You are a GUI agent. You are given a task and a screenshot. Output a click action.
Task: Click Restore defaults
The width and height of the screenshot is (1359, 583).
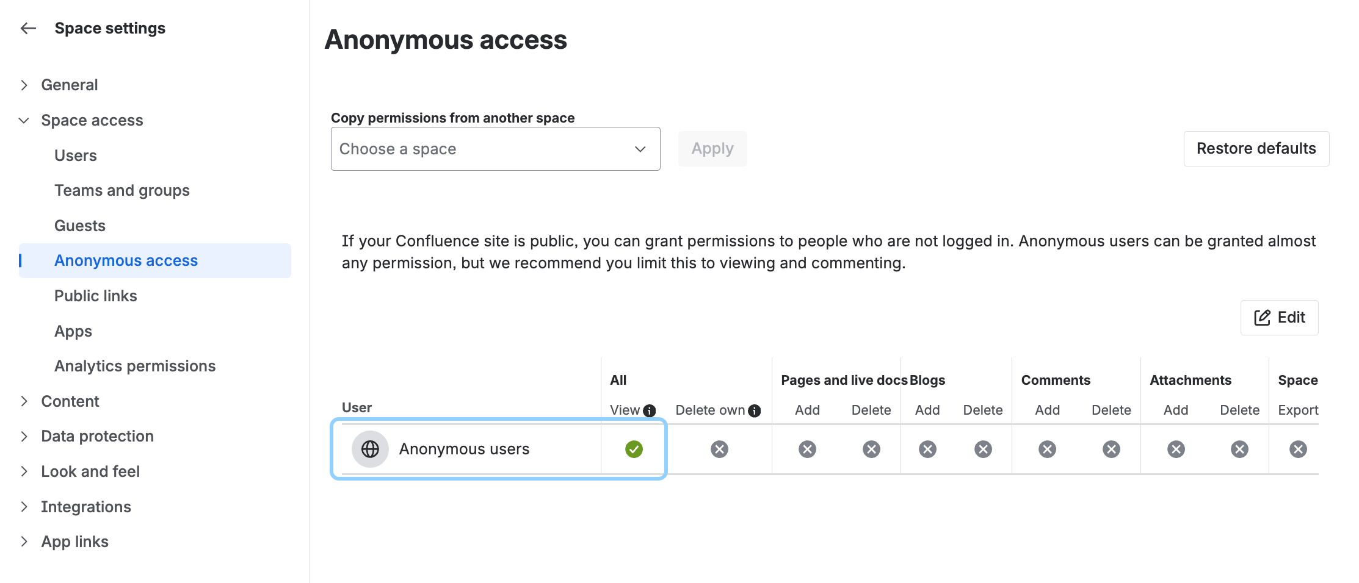pyautogui.click(x=1256, y=149)
